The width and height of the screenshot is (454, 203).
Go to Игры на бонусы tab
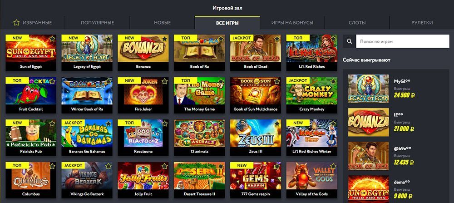[292, 23]
